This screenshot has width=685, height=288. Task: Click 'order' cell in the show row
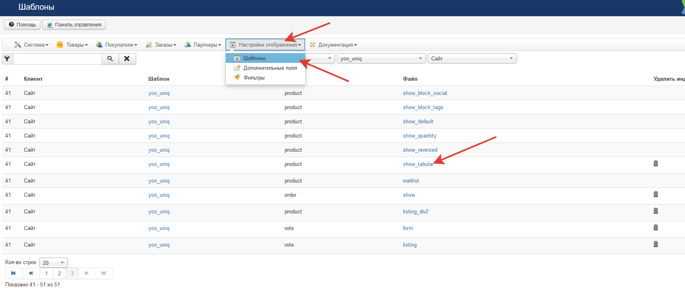pyautogui.click(x=290, y=195)
